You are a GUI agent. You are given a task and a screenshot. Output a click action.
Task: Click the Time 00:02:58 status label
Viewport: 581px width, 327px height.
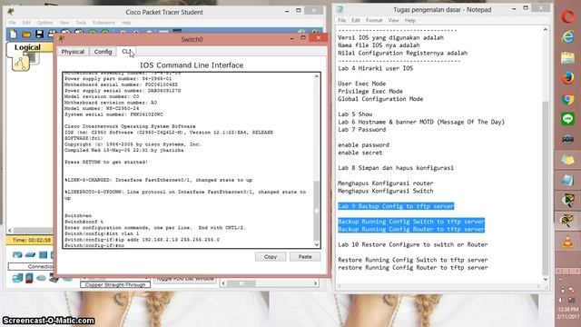tap(32, 240)
